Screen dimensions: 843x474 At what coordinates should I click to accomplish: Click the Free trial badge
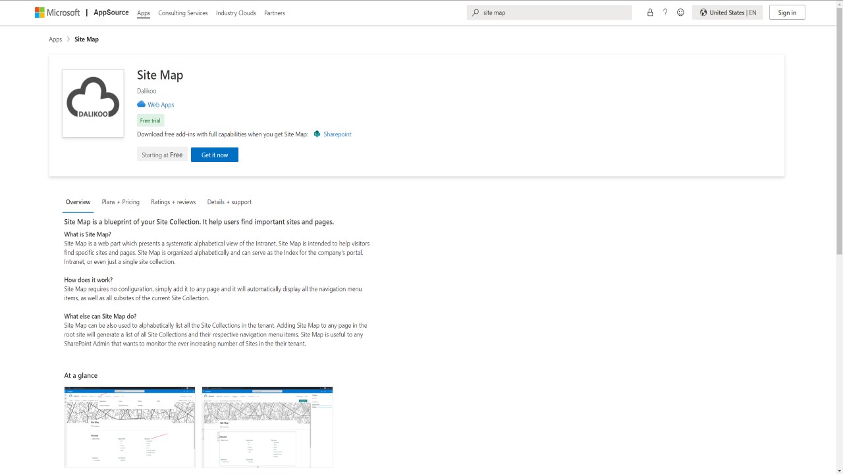(150, 120)
